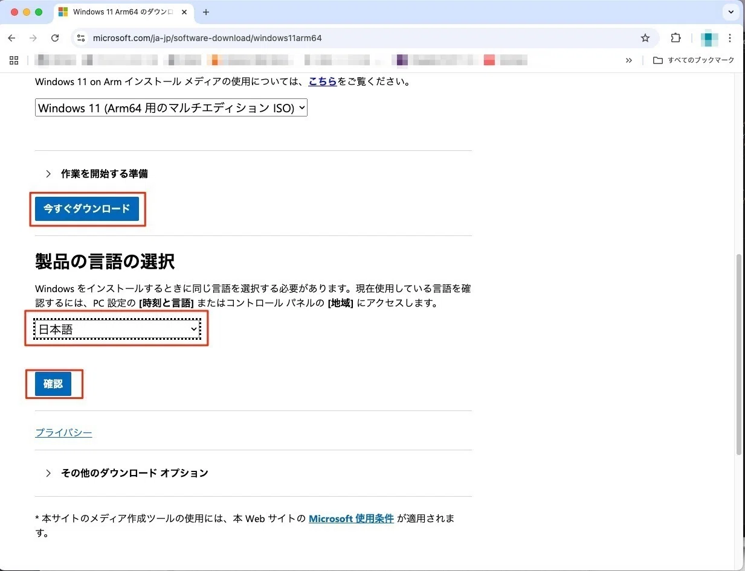Open the Windows 11 Arm64 ISO edition dropdown
This screenshot has height=571, width=745.
[171, 108]
